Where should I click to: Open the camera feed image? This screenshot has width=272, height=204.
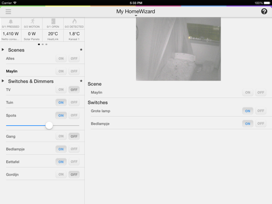point(178,49)
